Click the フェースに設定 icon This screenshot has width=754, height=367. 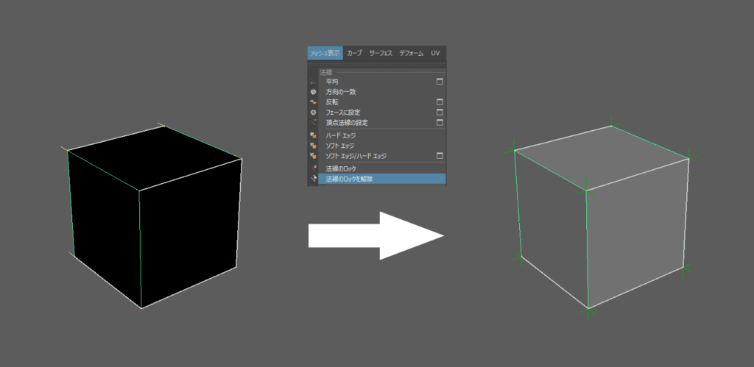click(313, 112)
